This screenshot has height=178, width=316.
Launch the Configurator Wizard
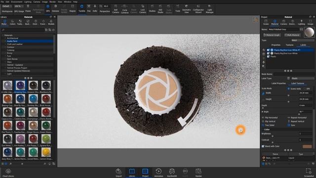[x=198, y=9]
